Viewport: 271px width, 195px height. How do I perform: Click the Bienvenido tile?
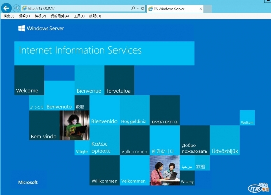click(x=105, y=110)
